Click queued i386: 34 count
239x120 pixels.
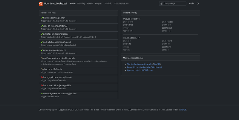pos(126,28)
